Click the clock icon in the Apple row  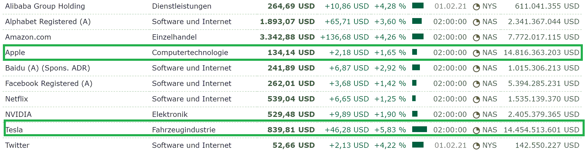point(476,53)
